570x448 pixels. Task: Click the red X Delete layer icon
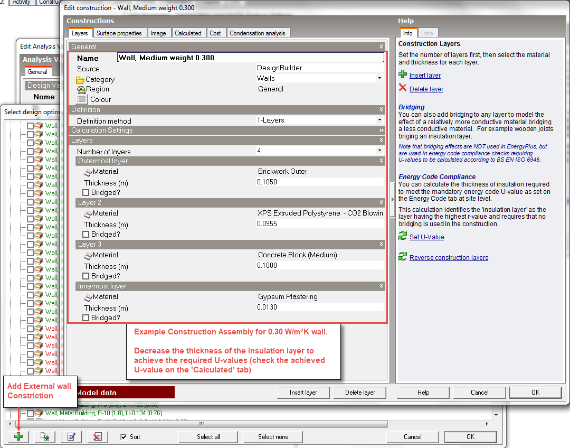pos(403,88)
